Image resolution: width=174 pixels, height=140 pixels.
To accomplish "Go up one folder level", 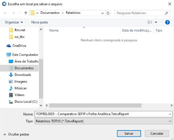I will (26, 13).
